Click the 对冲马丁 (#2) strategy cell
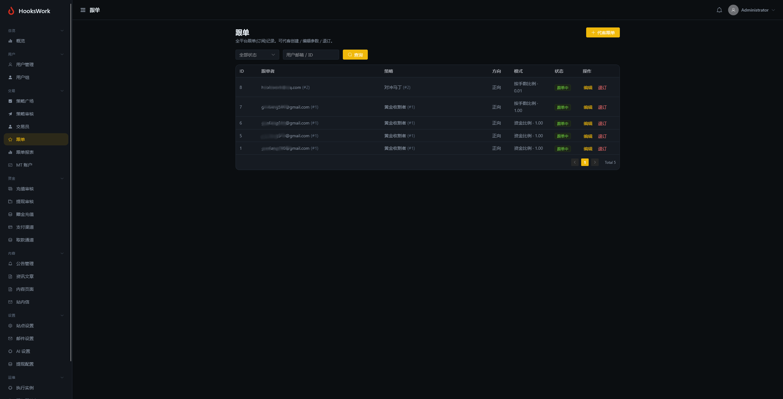The height and width of the screenshot is (399, 783). [397, 87]
